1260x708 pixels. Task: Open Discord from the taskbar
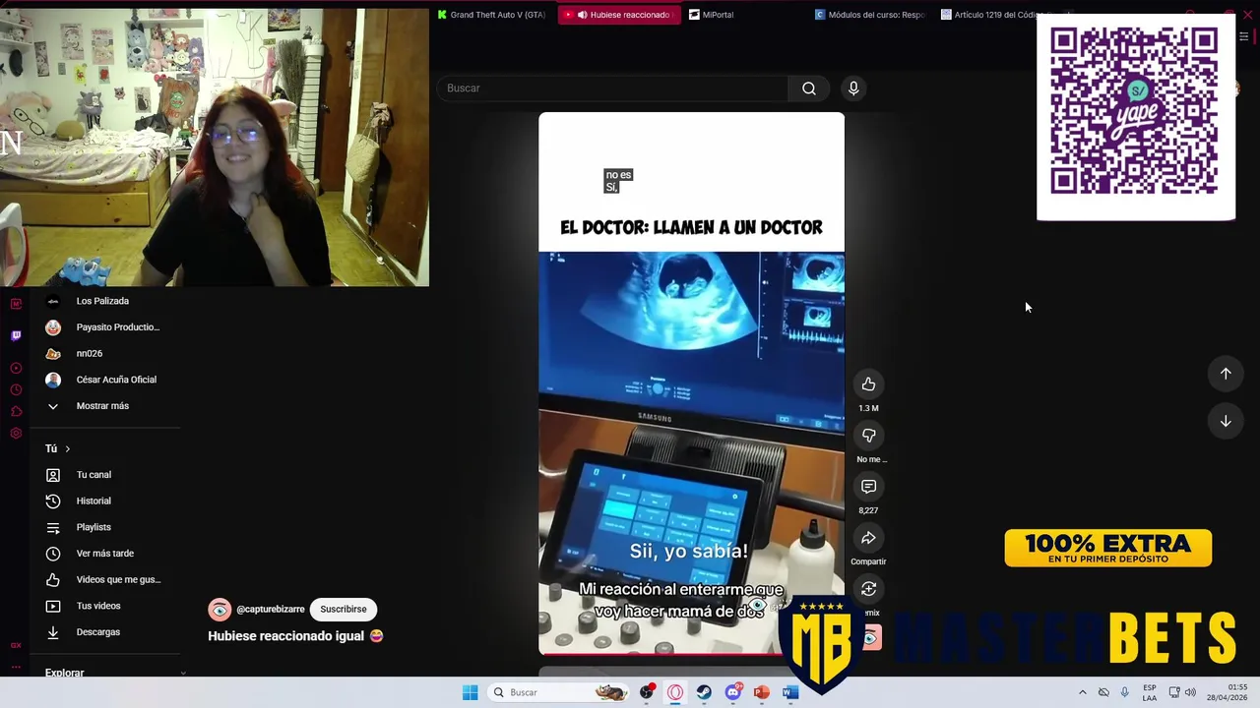(732, 692)
